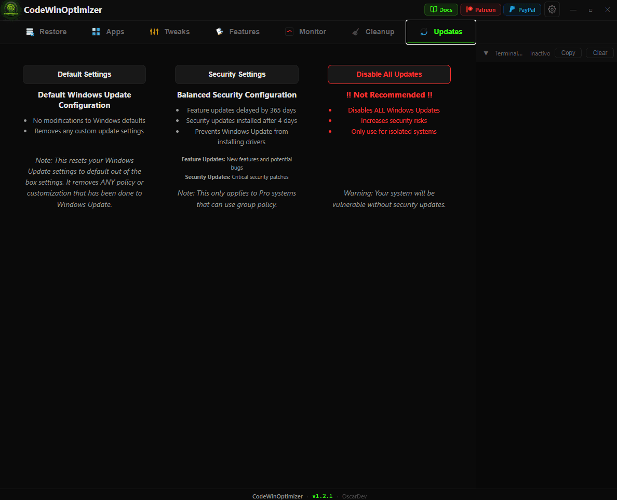Open Docs link
617x500 pixels.
coord(441,9)
